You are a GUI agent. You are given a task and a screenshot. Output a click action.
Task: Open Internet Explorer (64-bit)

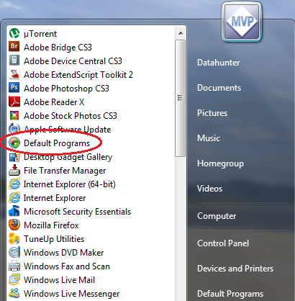tap(62, 184)
